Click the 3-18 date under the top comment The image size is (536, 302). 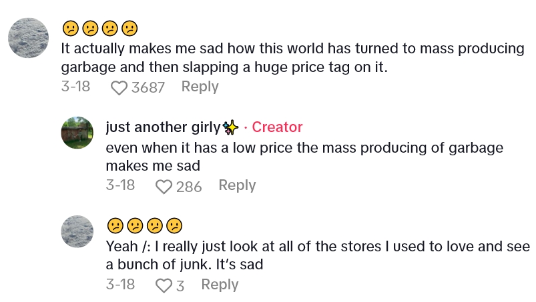tap(75, 87)
